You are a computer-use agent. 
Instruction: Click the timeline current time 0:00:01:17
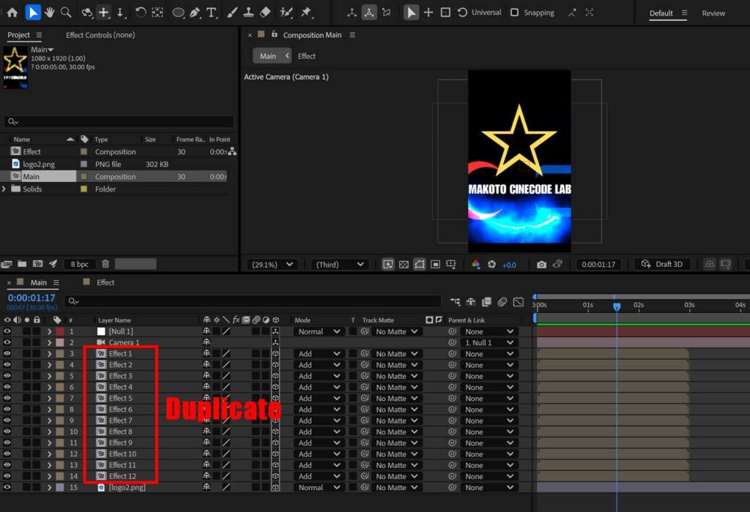pos(31,298)
